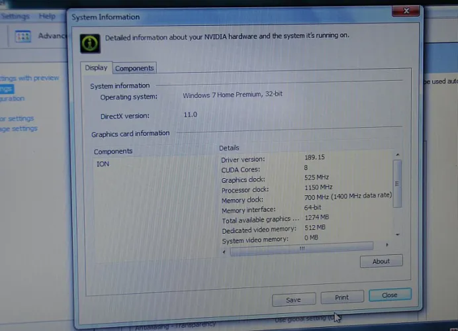Click the horizontal scrollbar thumb below details
Screen dimensions: 458x331
pos(301,248)
